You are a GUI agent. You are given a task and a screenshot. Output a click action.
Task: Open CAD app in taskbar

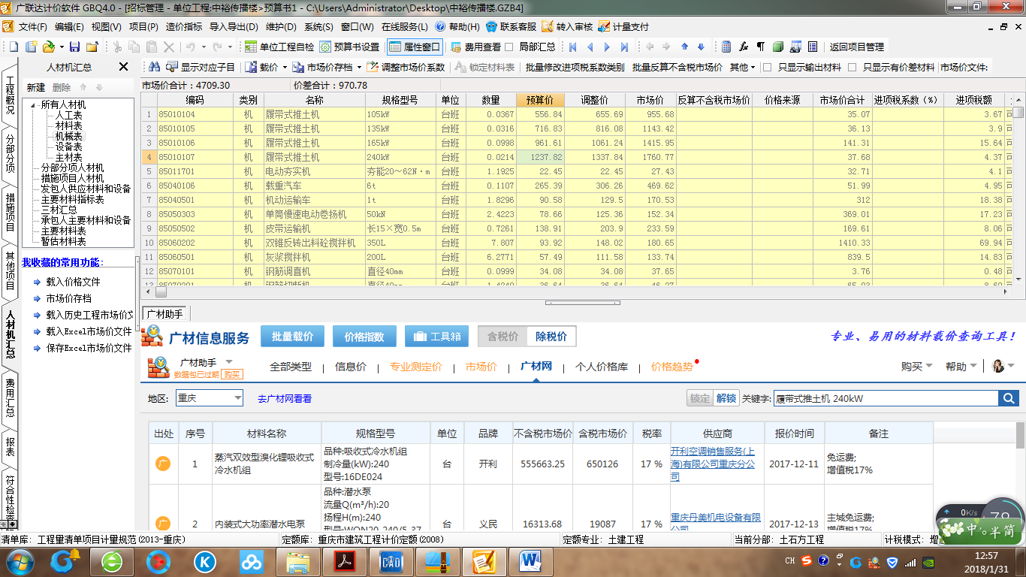click(x=391, y=560)
